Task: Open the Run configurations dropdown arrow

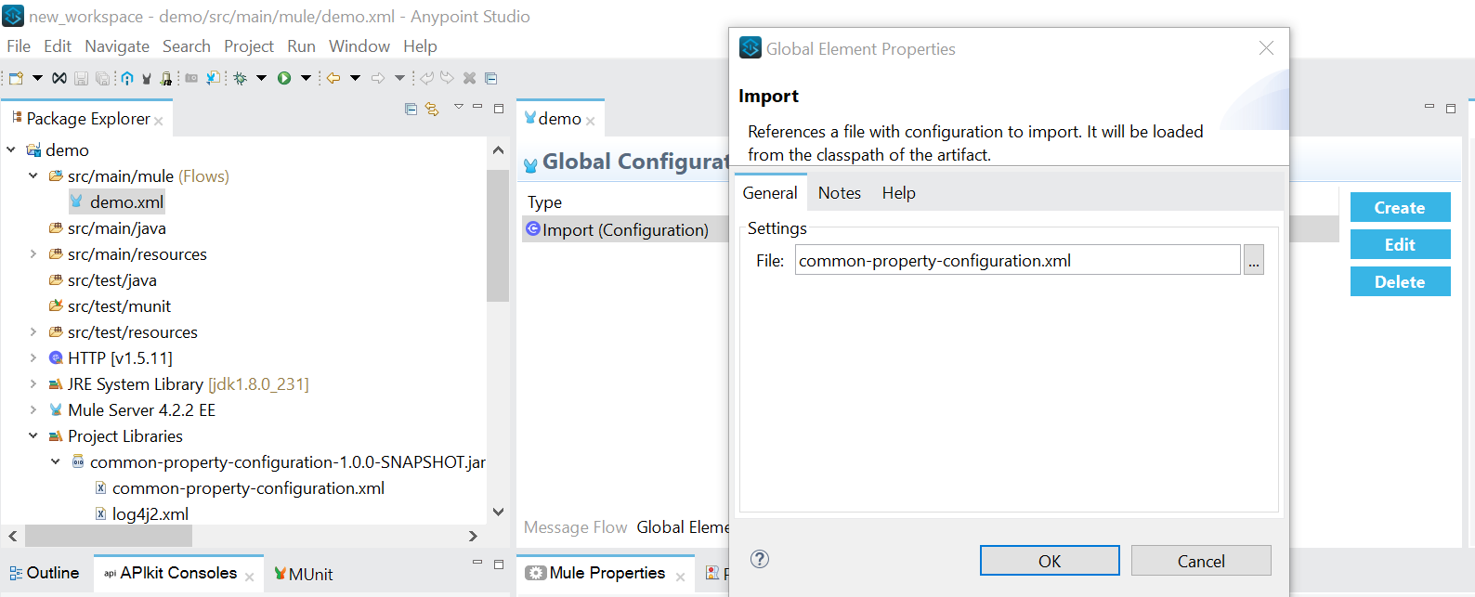Action: tap(306, 78)
